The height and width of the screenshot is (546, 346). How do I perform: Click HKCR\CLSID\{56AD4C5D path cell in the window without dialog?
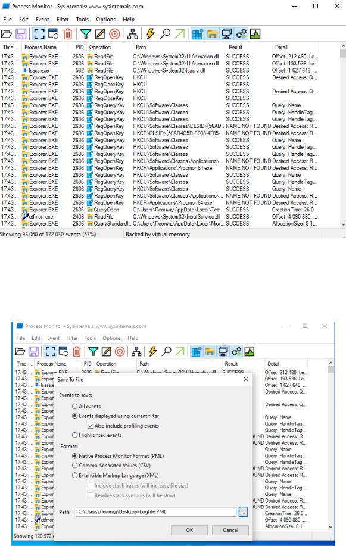(179, 133)
